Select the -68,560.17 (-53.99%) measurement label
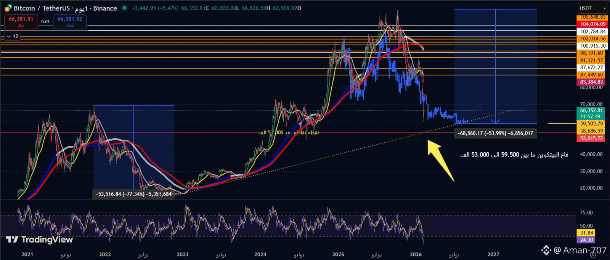 495,133
